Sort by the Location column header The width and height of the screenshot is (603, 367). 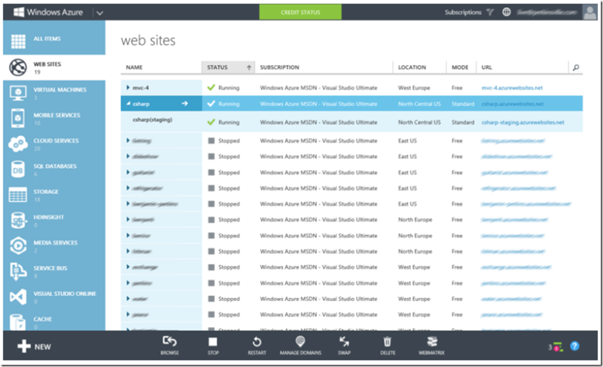coord(412,67)
